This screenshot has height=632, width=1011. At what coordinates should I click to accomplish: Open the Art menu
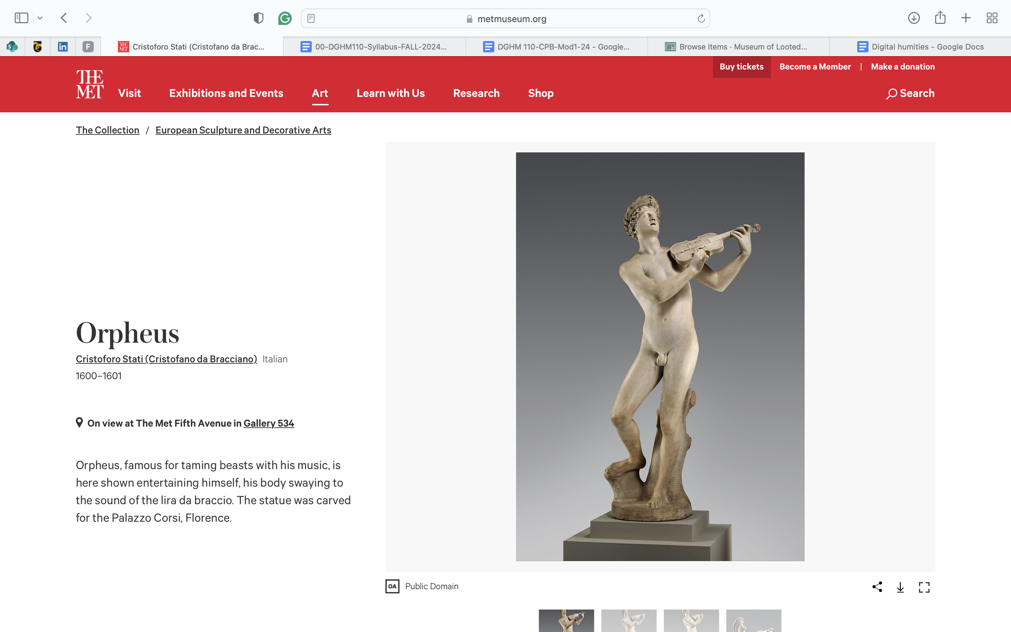[320, 93]
